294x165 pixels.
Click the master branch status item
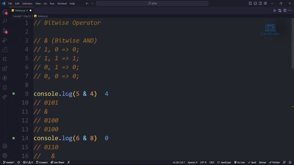click(9, 162)
